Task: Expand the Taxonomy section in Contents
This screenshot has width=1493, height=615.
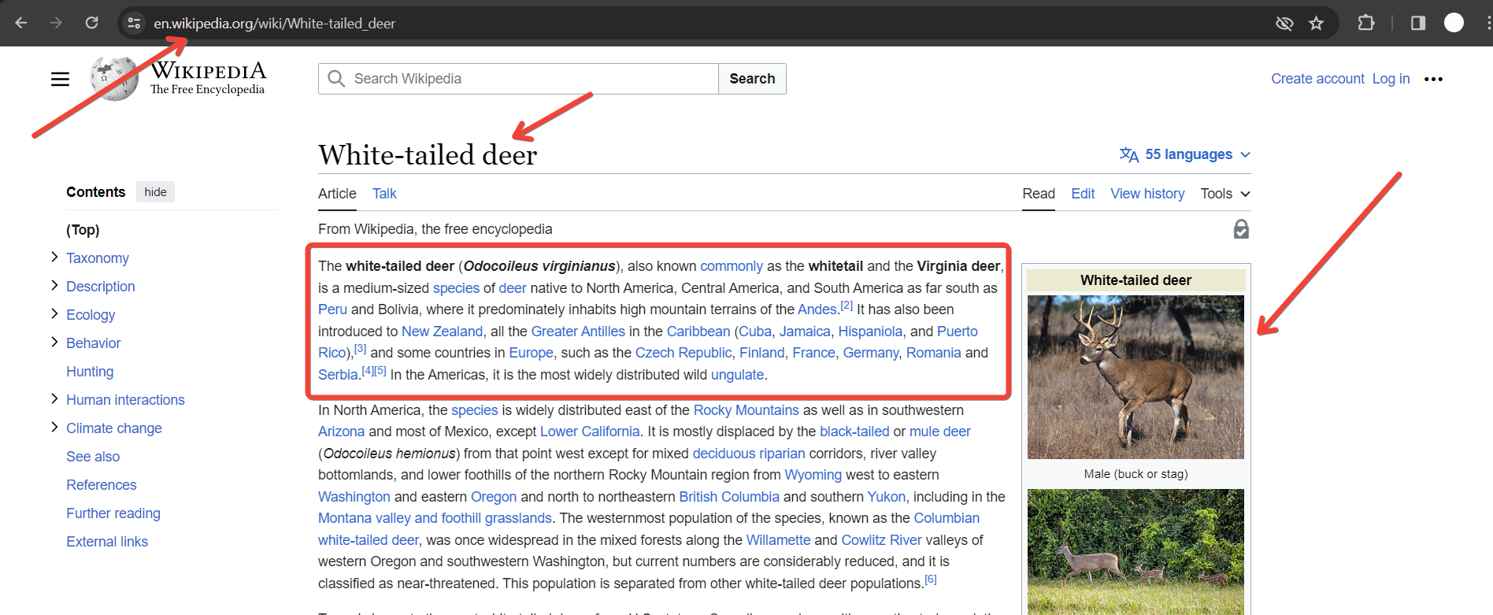Action: click(54, 257)
